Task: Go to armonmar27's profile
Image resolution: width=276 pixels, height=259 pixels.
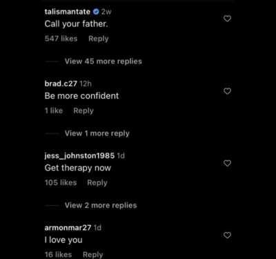Action: (x=68, y=228)
